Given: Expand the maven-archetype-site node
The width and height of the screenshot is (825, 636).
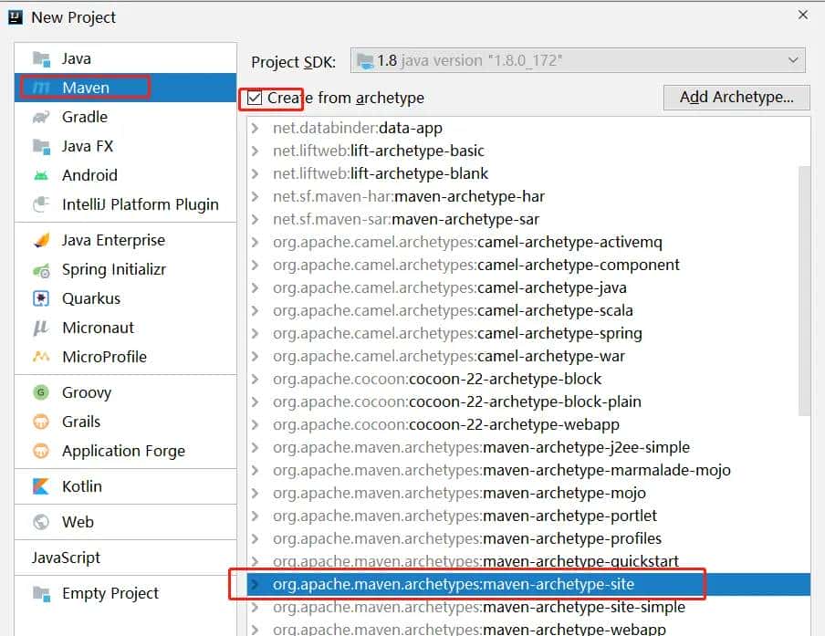Looking at the screenshot, I should pos(256,584).
